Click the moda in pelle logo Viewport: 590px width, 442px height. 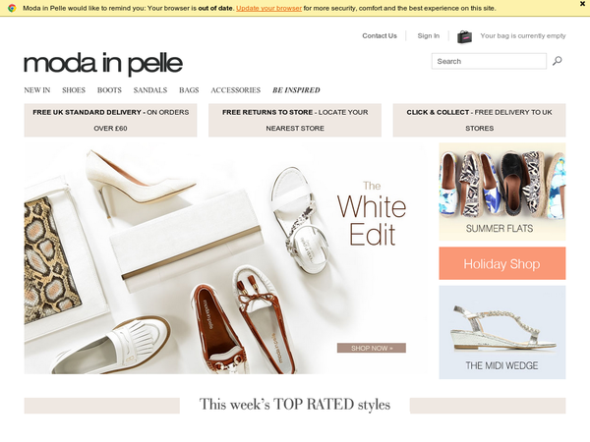103,64
